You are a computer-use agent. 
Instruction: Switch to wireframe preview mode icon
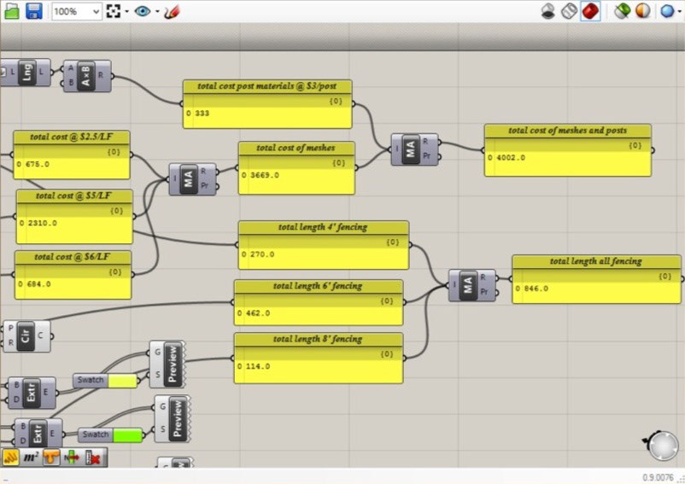569,11
